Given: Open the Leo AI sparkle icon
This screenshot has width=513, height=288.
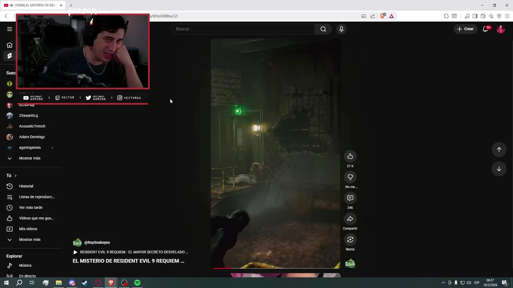Looking at the screenshot, I should point(491,16).
